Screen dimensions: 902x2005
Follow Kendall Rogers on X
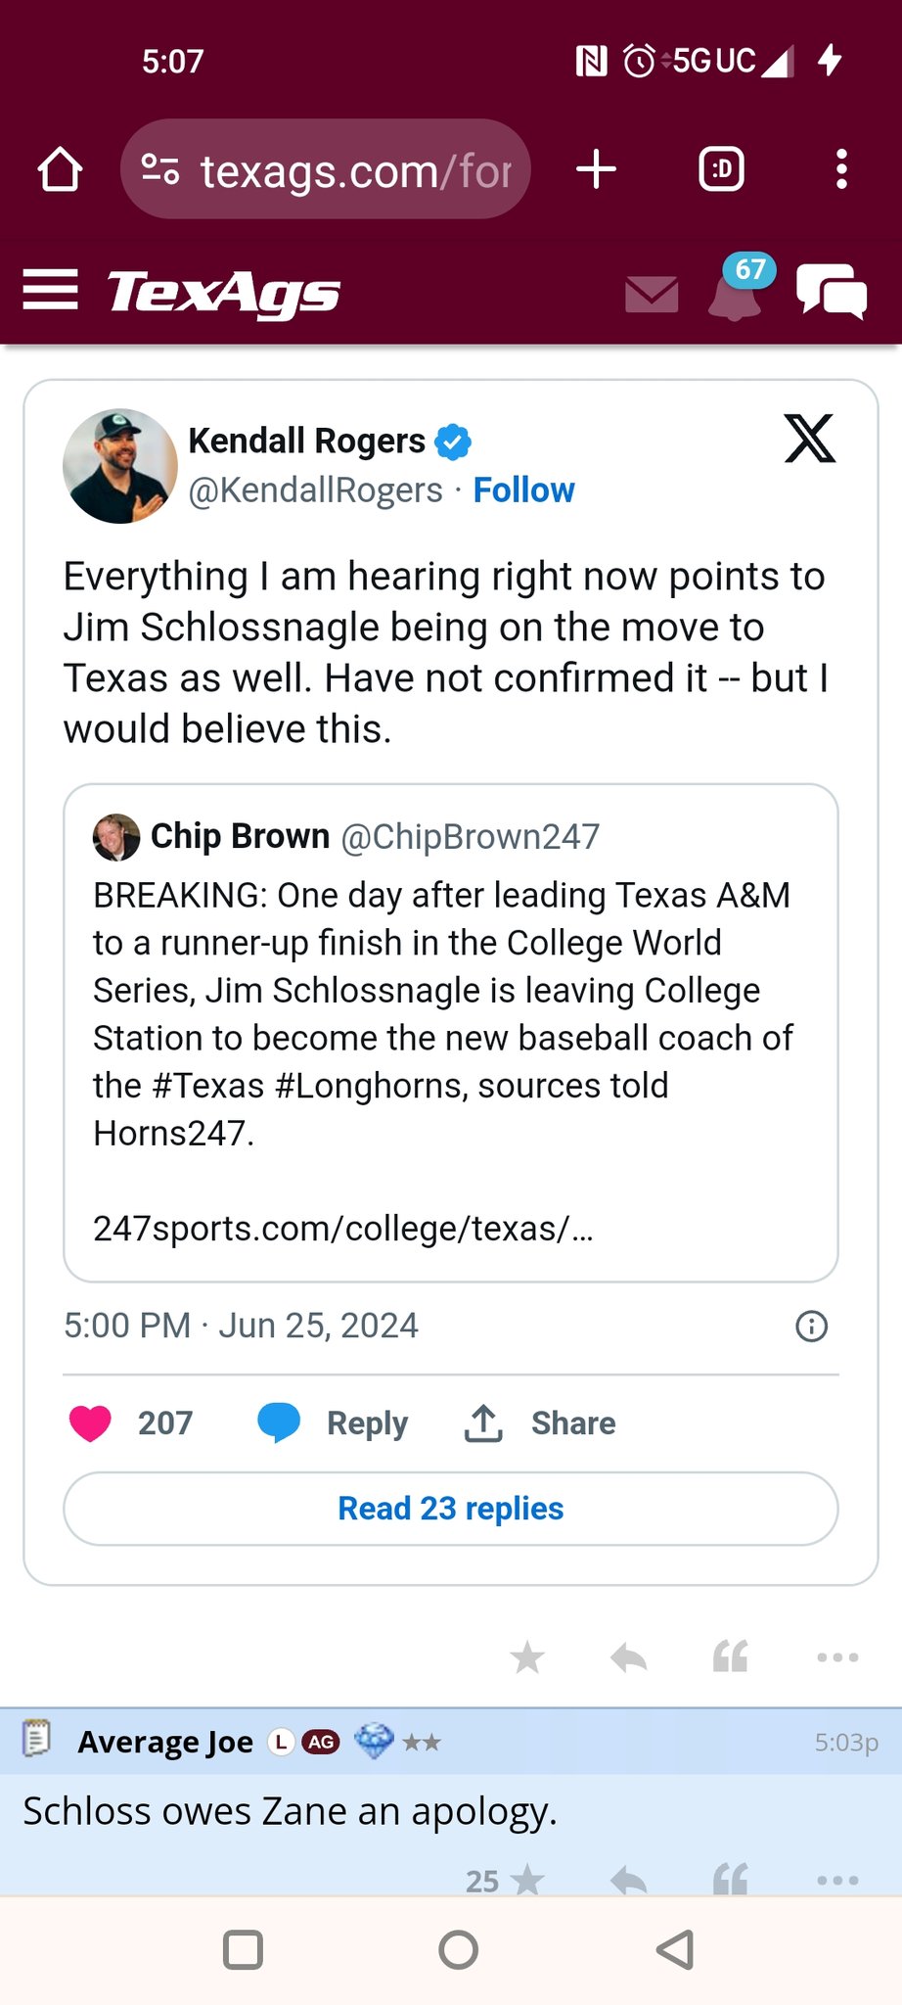[523, 490]
